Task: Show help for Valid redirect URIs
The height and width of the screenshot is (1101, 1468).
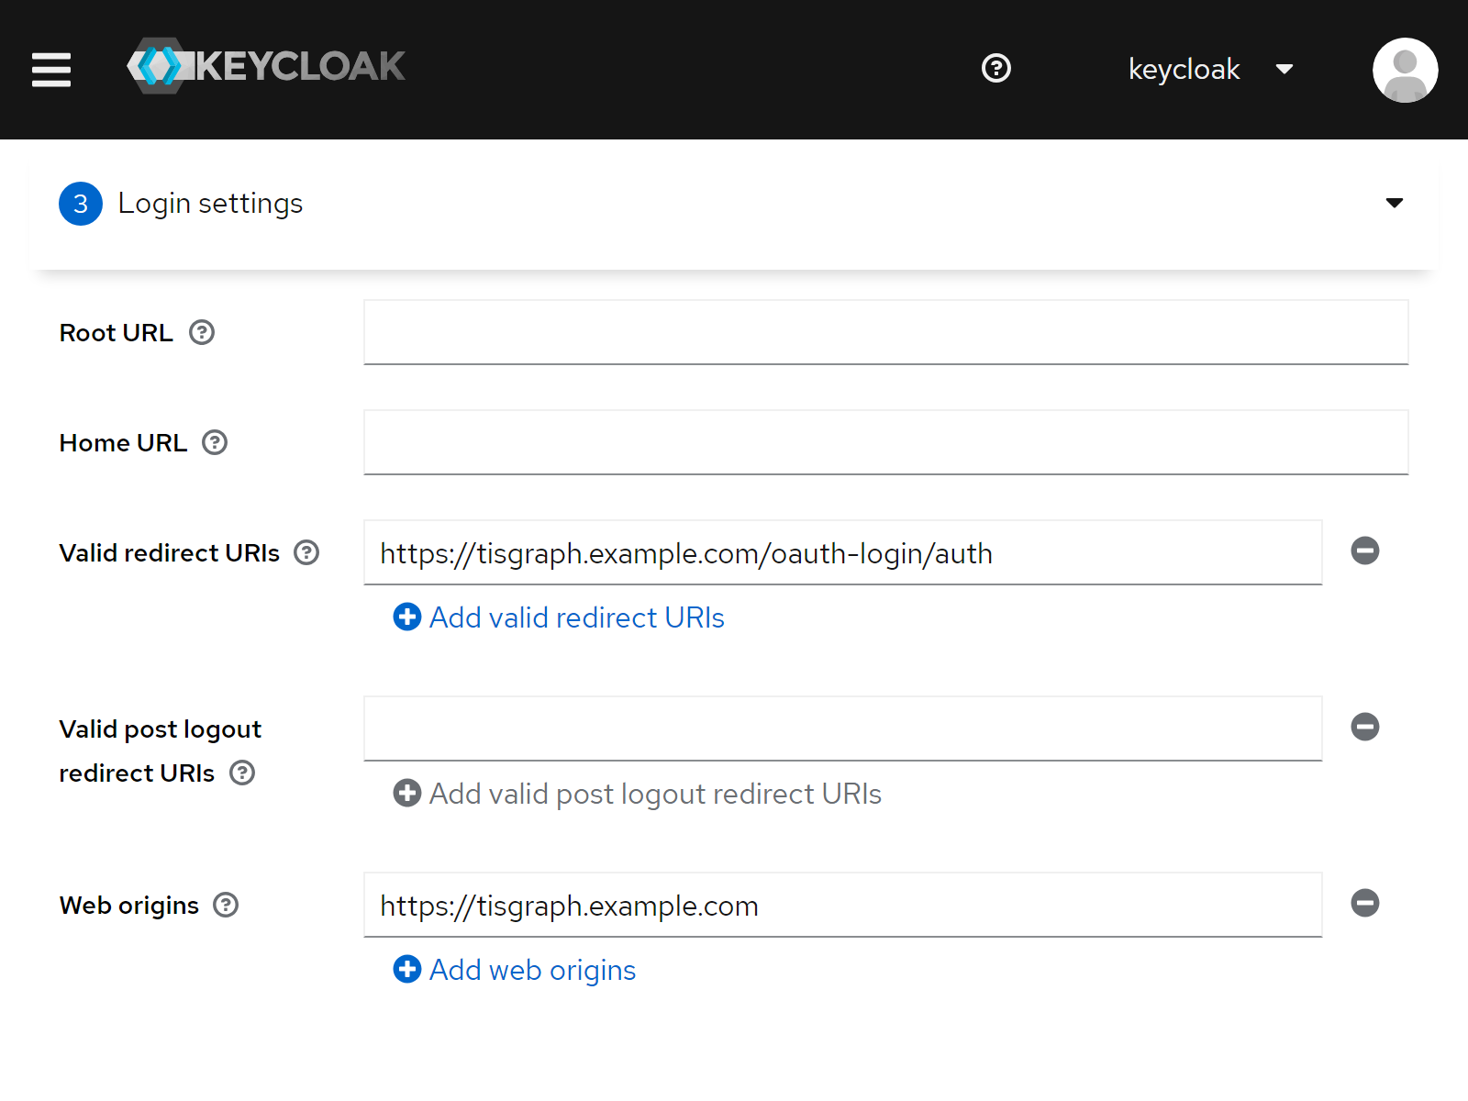Action: (306, 552)
